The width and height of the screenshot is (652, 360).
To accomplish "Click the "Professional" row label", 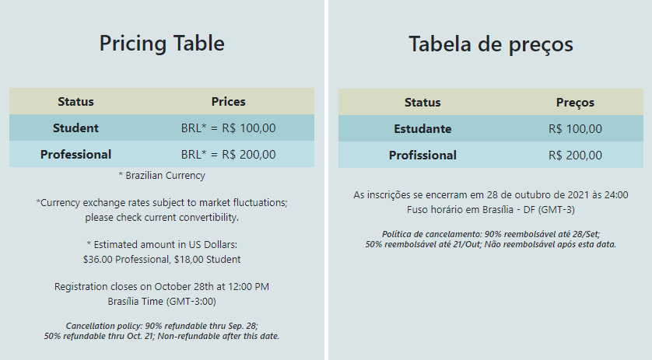I will coord(75,155).
